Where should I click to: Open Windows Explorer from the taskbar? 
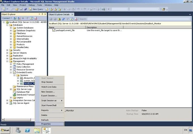[37, 130]
